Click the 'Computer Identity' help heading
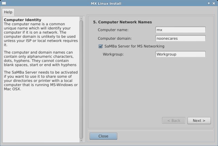 (22, 20)
